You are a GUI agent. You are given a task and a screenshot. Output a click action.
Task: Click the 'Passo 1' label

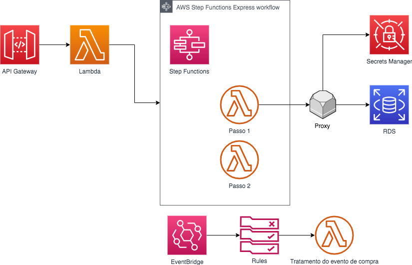tap(239, 131)
